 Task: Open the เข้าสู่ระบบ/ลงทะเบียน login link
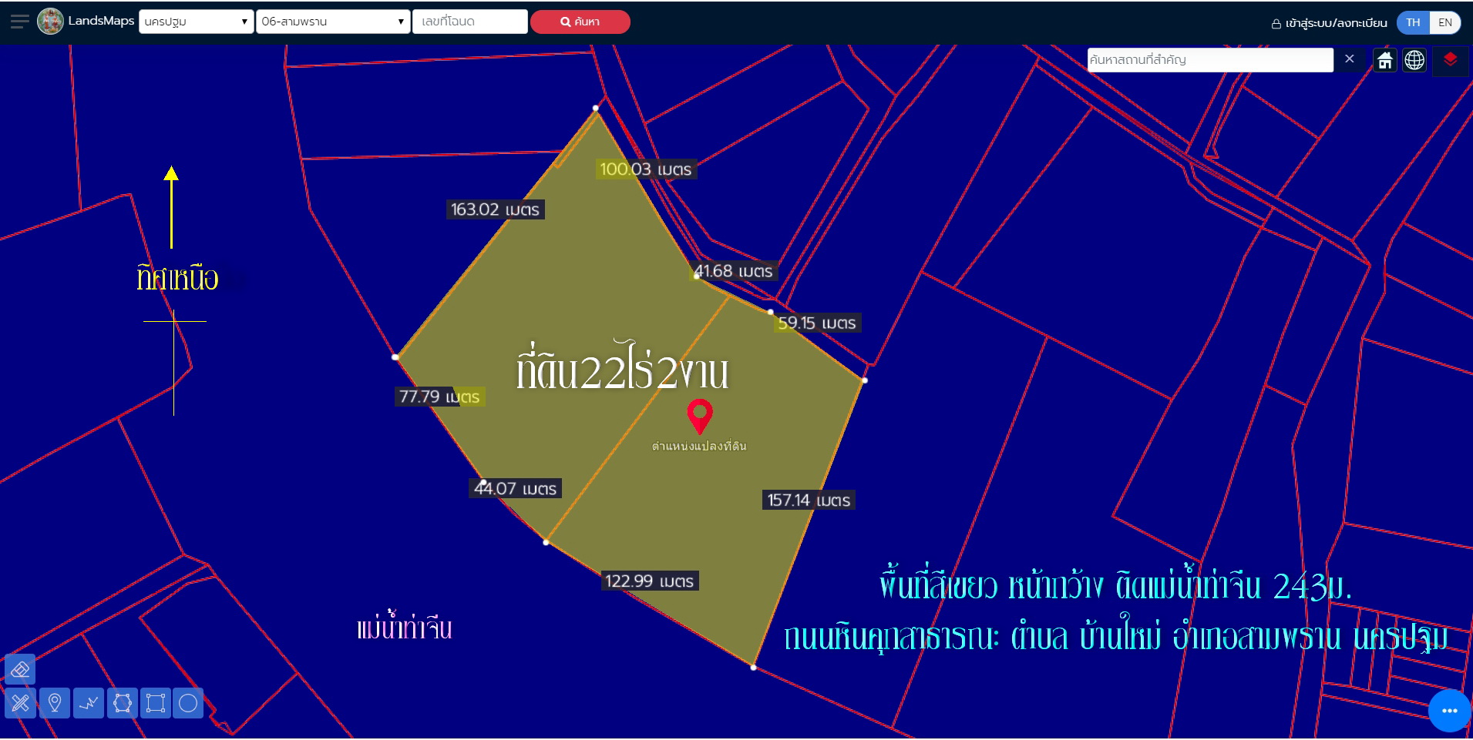tap(1329, 23)
